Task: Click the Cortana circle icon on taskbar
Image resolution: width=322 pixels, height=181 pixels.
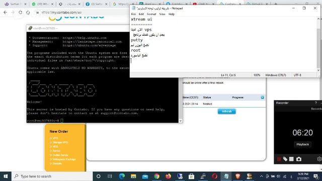Action: click(x=99, y=176)
